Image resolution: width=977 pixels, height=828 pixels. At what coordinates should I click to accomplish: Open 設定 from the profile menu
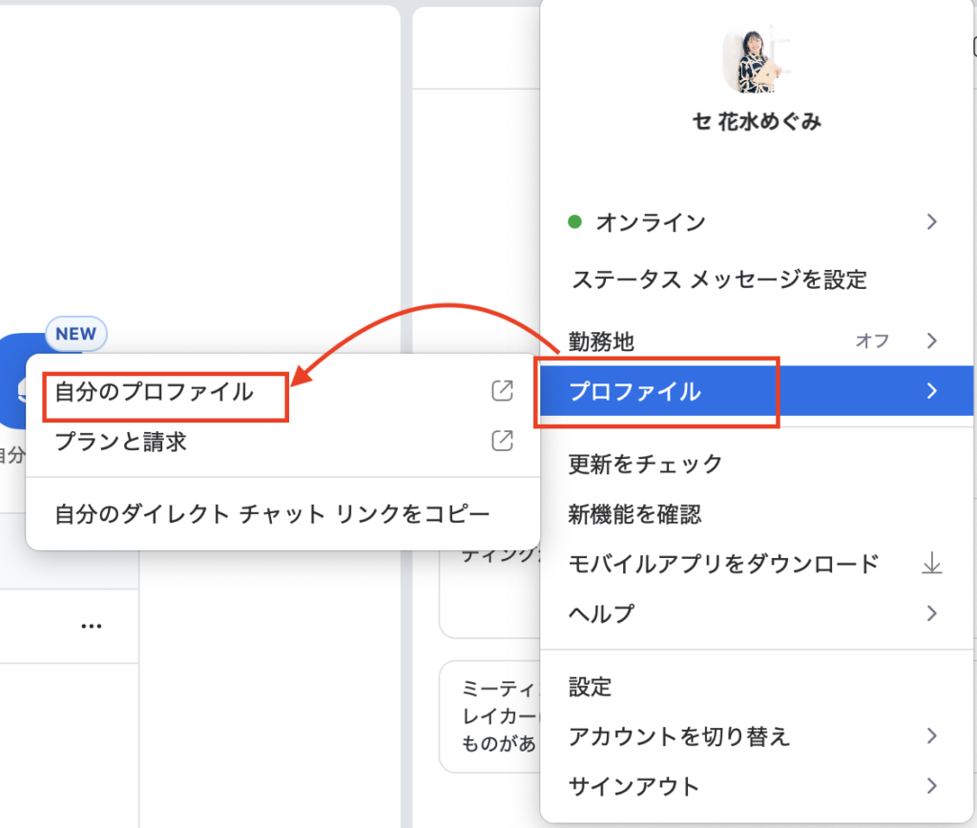tap(591, 687)
